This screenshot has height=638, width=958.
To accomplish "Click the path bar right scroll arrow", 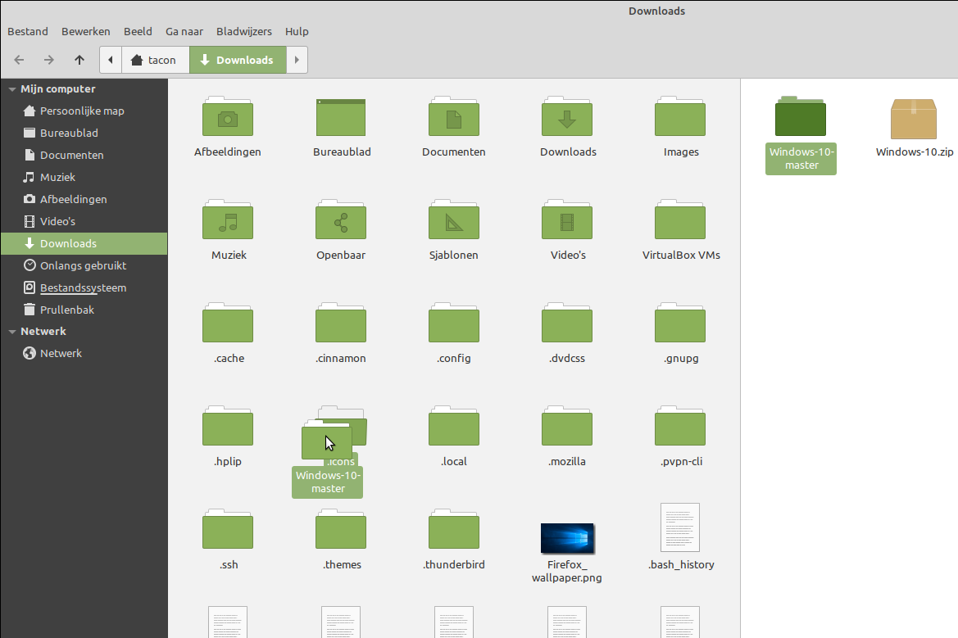I will 297,60.
